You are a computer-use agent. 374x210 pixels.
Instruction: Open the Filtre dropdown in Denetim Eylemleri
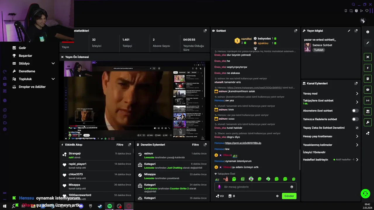(195, 145)
